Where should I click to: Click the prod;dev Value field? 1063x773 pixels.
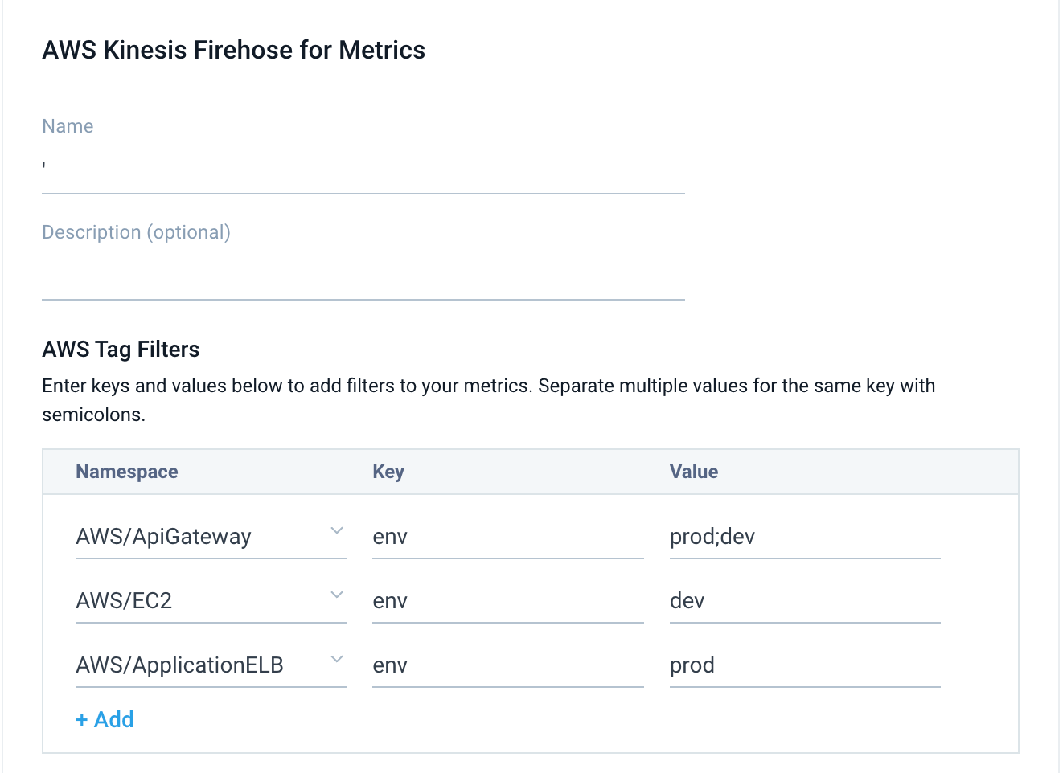pyautogui.click(x=804, y=536)
